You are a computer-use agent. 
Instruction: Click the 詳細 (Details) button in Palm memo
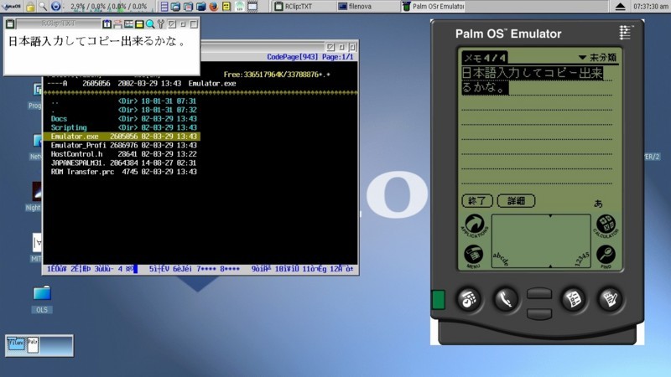(516, 201)
